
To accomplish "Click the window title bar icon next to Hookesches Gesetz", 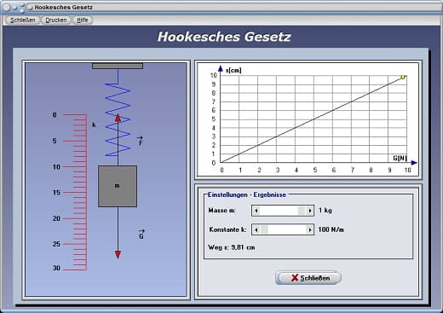I will [x=30, y=8].
